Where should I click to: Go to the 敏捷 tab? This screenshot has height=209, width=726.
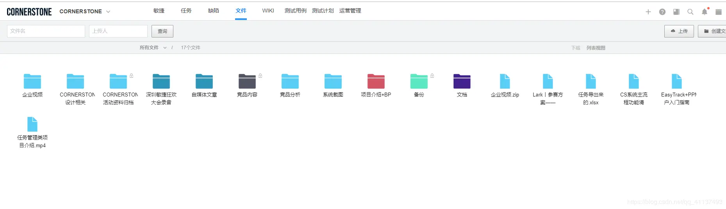tap(159, 11)
